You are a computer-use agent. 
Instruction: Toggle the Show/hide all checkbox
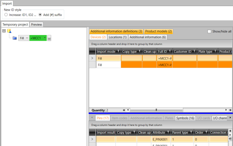(209, 32)
